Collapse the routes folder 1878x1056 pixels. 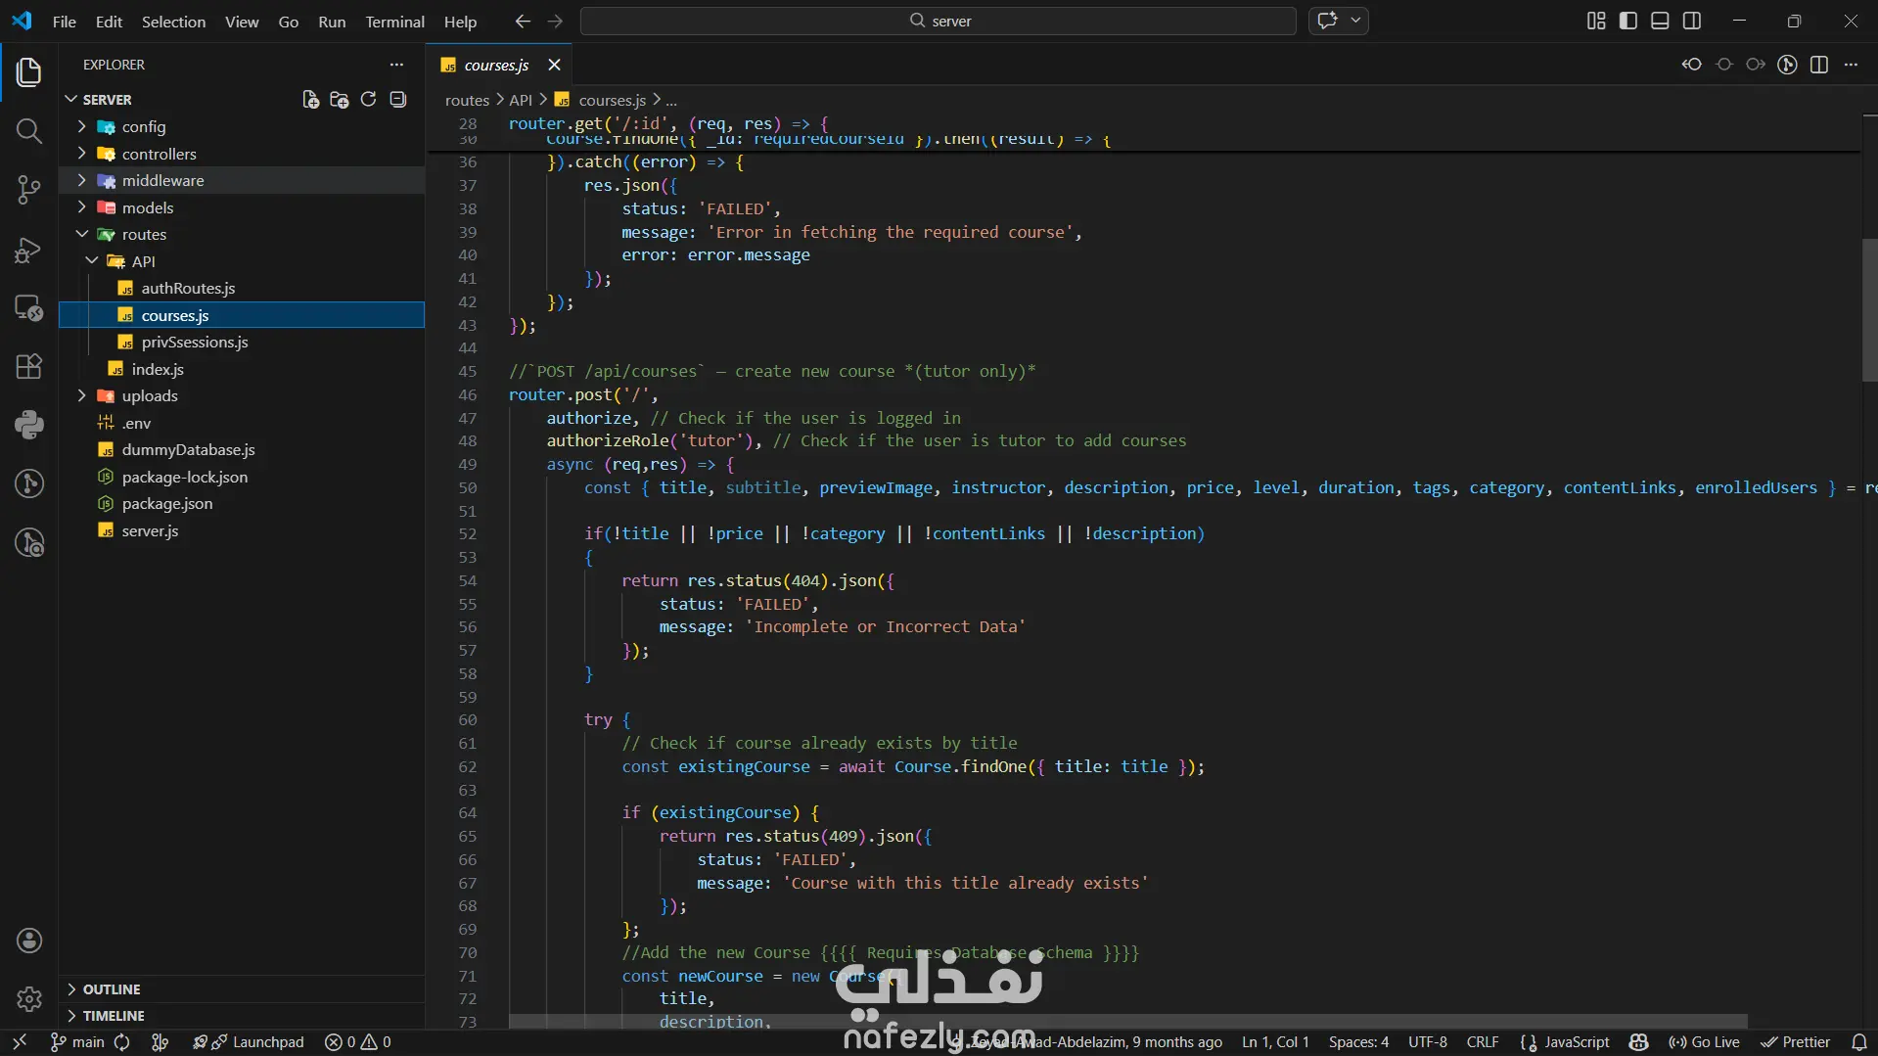[242, 235]
